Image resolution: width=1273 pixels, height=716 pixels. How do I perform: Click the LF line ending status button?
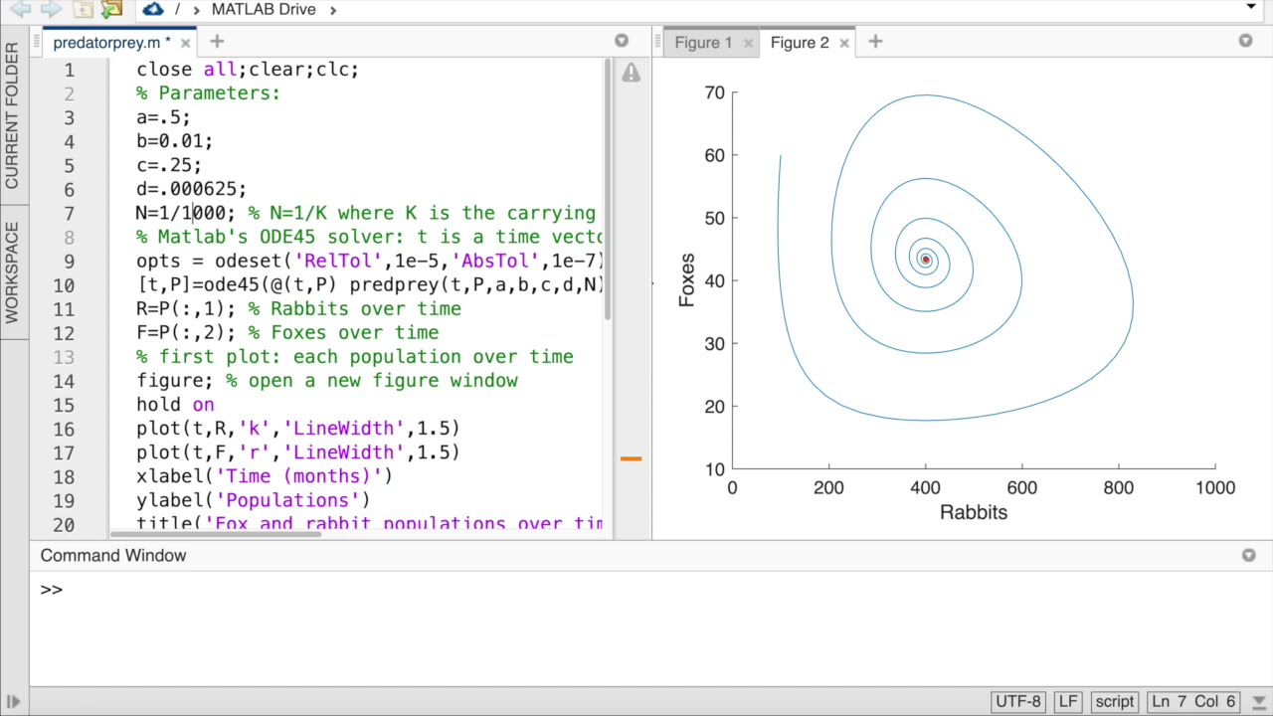point(1068,701)
